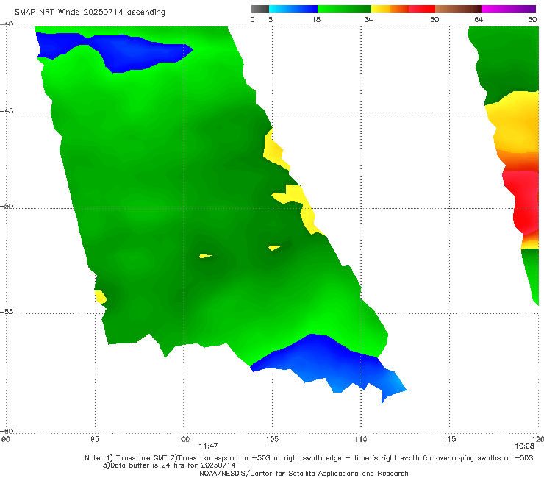Click the -55 latitude axis label
This screenshot has width=544, height=478.
pos(7,311)
